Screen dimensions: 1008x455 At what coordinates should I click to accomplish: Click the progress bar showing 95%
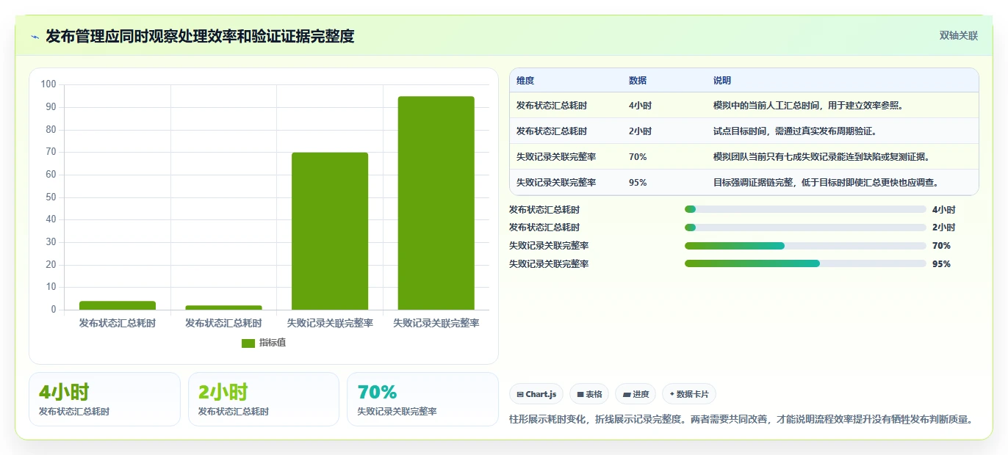click(x=805, y=263)
